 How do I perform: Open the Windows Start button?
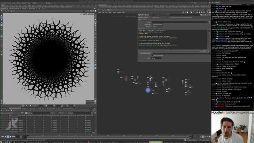click(1, 142)
